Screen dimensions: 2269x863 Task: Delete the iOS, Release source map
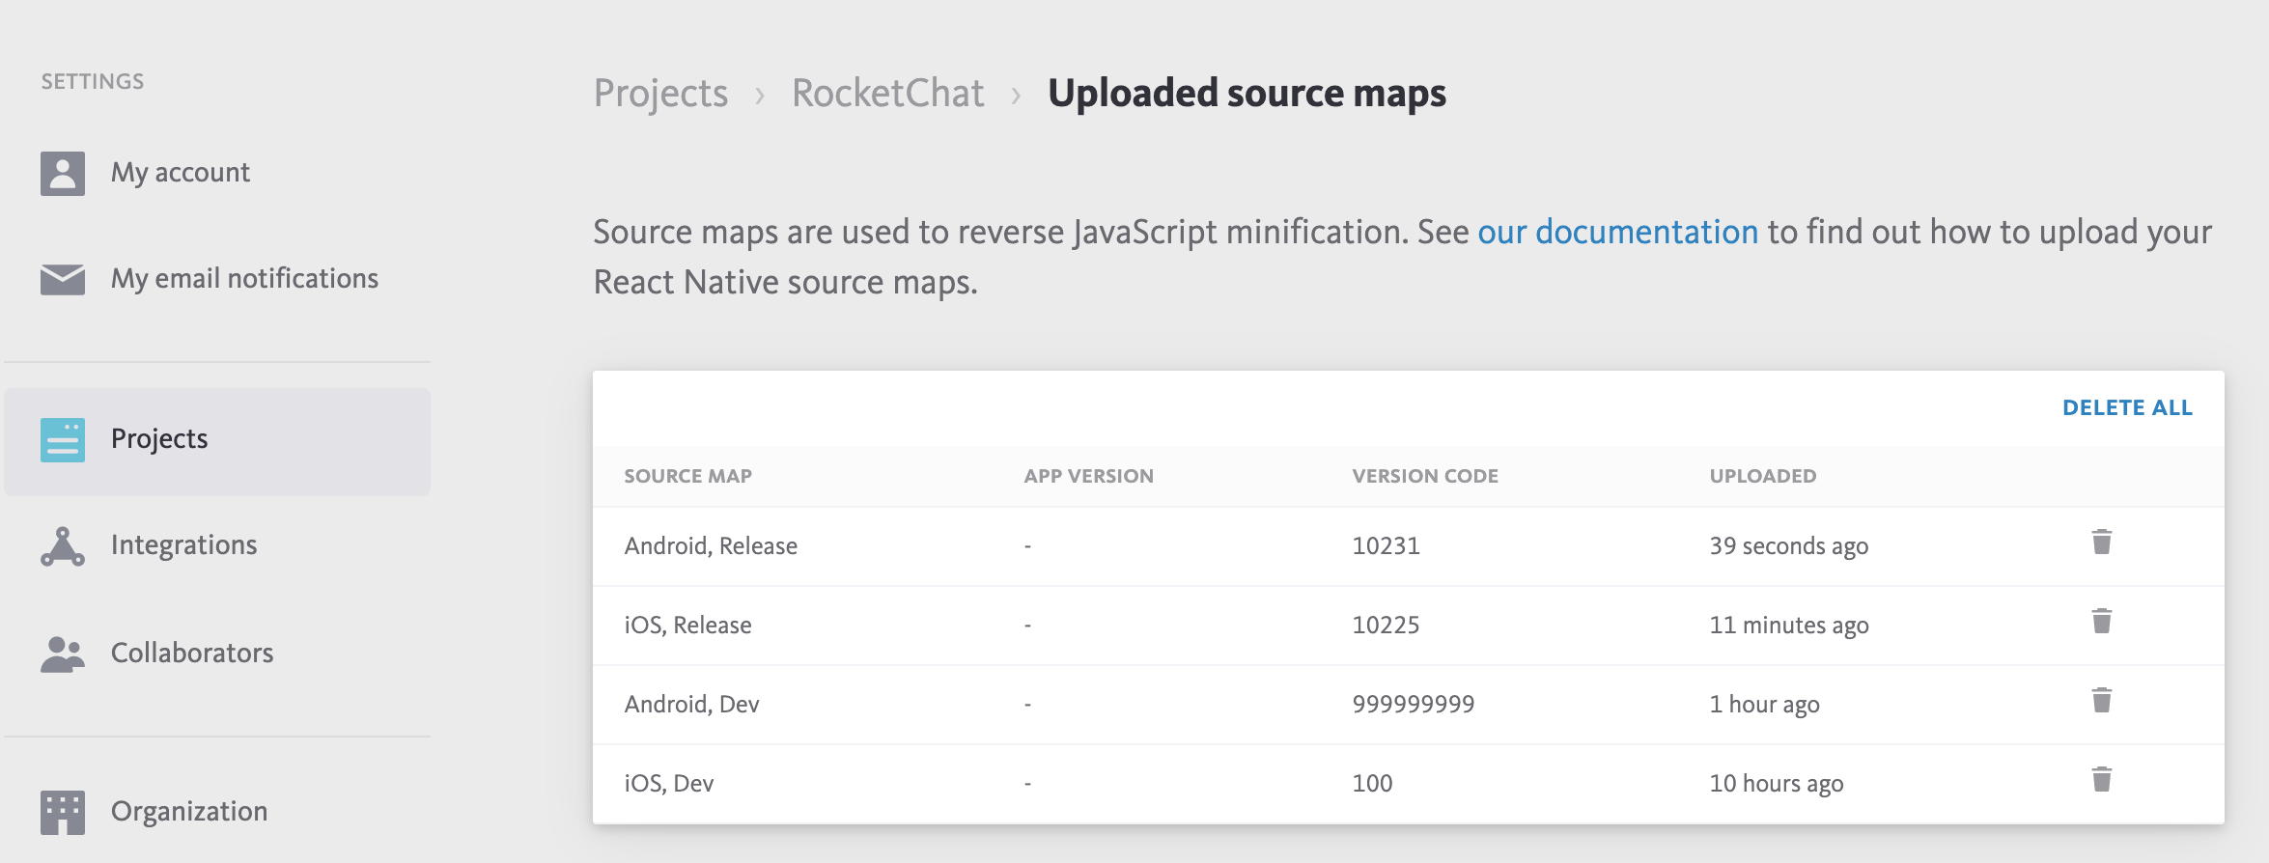tap(2101, 622)
